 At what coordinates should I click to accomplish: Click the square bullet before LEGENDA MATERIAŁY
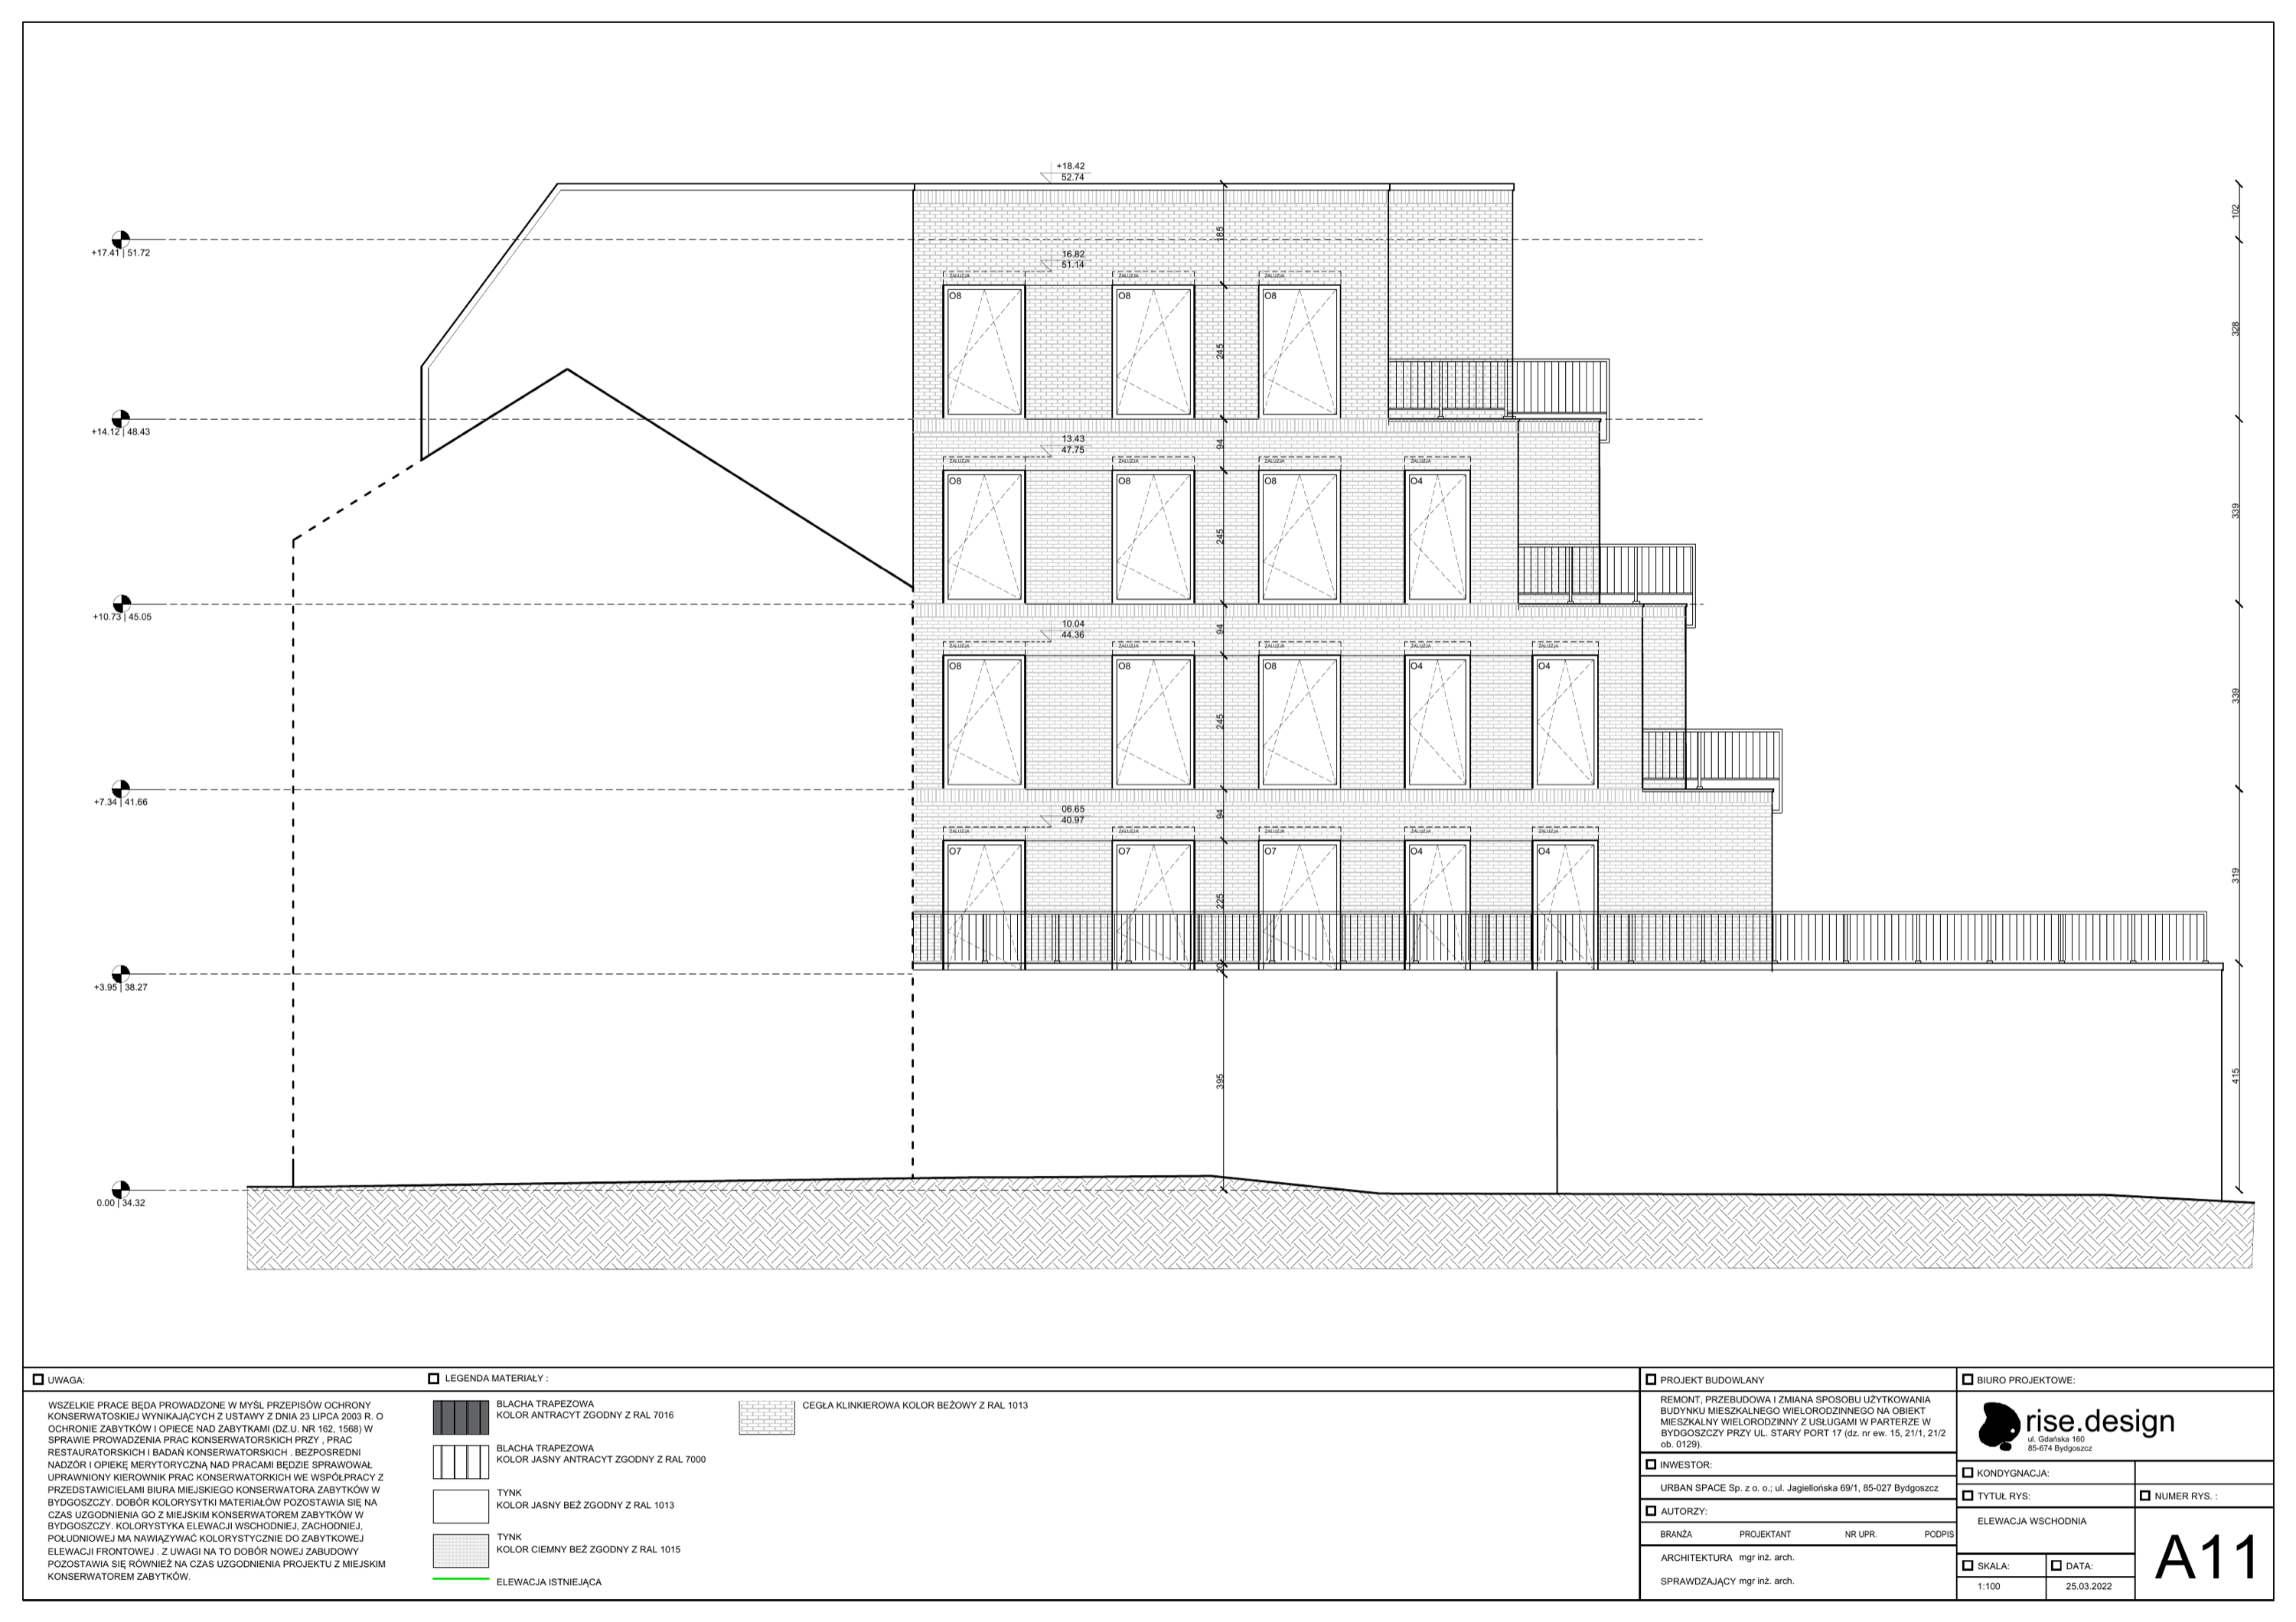tap(434, 1378)
